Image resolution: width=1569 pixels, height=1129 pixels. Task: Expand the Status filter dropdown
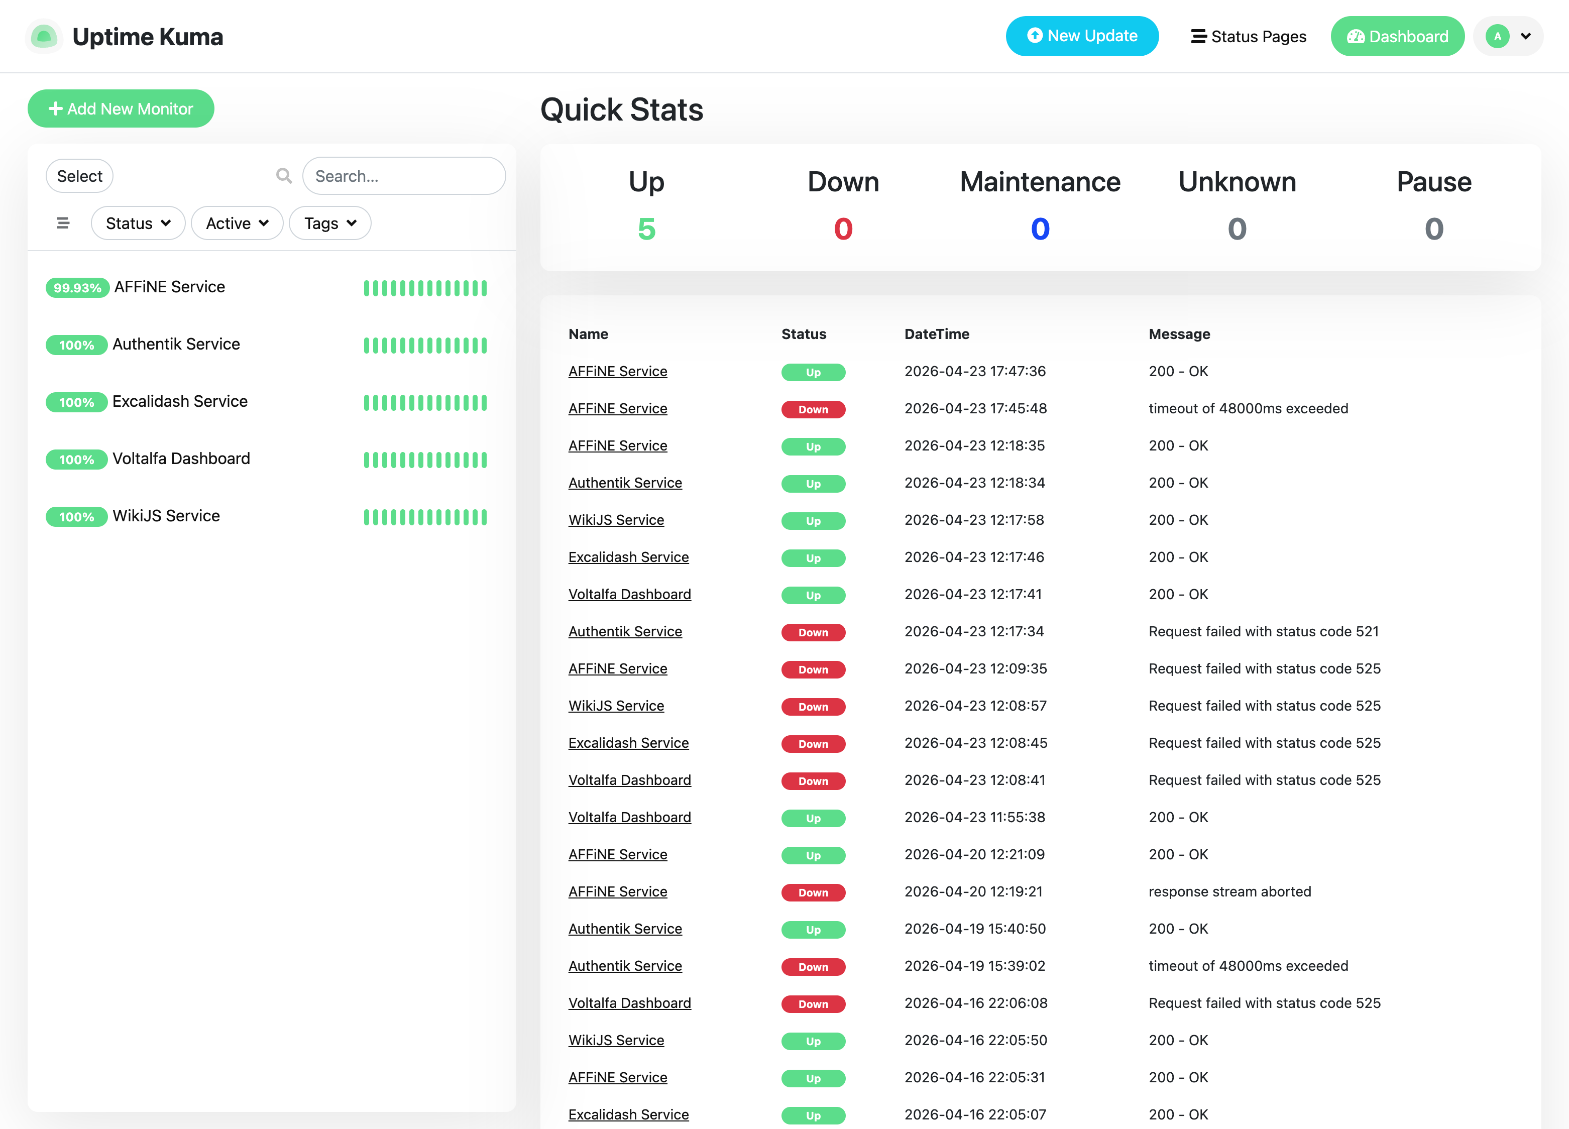pos(138,223)
